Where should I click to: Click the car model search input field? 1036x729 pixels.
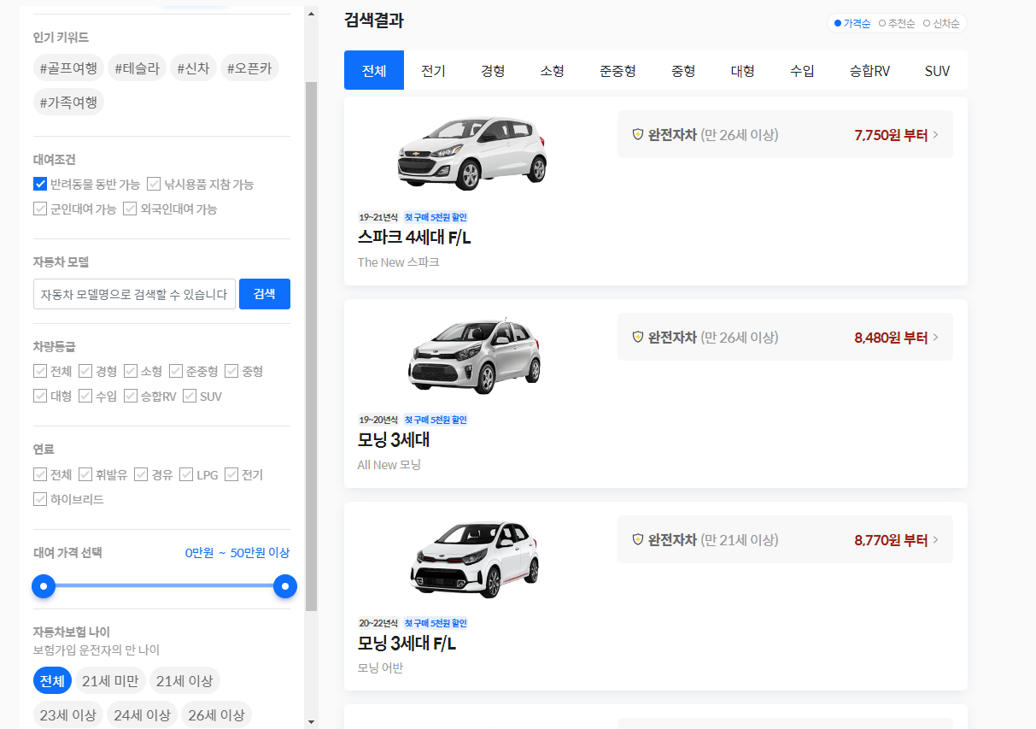134,293
